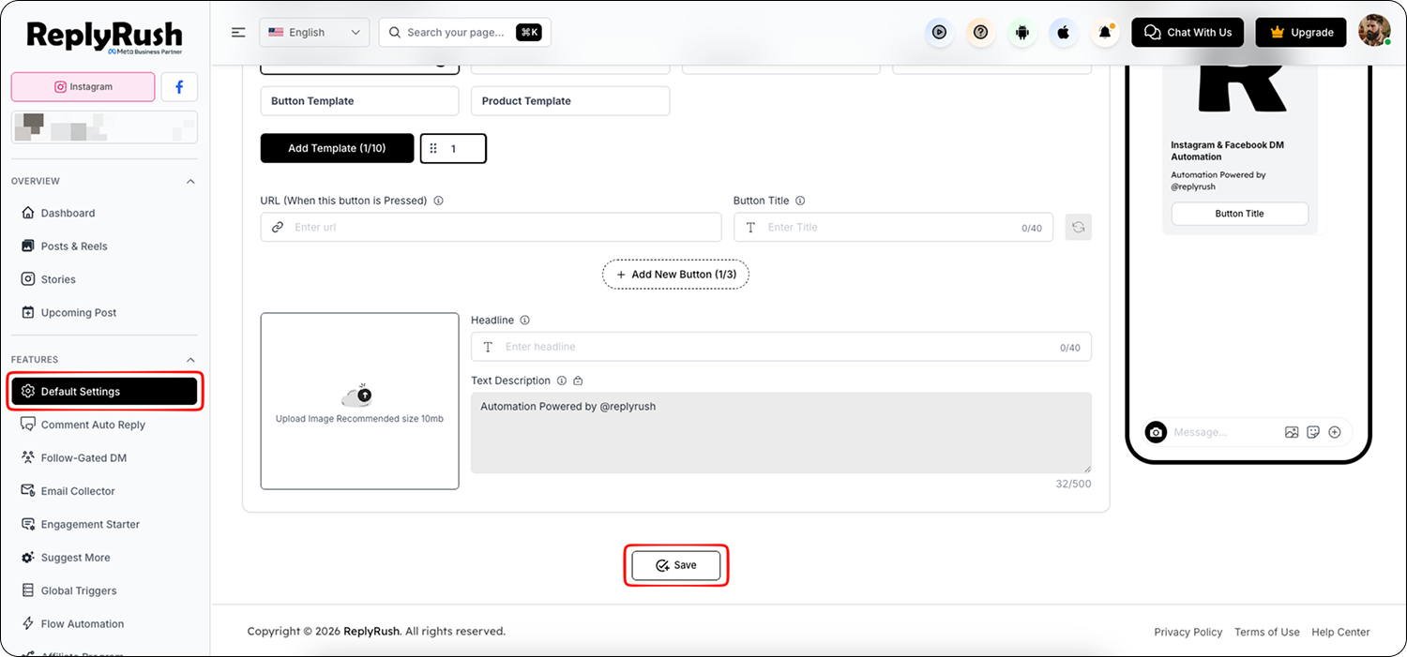Focus the Enter Title field
1407x657 pixels.
893,227
